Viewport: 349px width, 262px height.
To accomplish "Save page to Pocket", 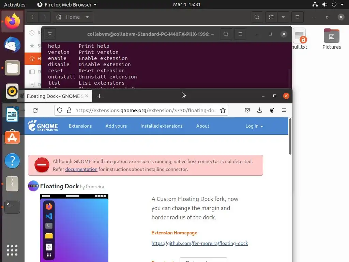I will tap(247, 110).
